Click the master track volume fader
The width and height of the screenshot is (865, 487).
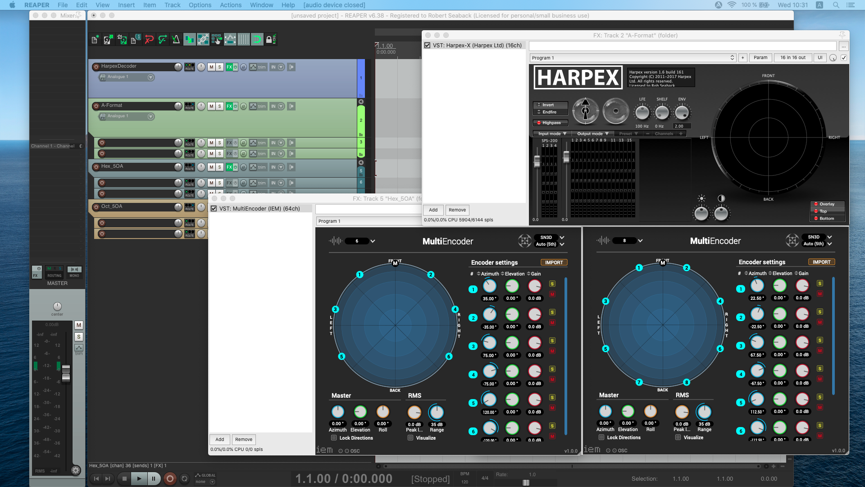tap(66, 373)
